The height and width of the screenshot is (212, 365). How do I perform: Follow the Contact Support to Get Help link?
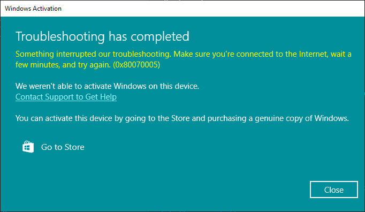click(x=66, y=97)
